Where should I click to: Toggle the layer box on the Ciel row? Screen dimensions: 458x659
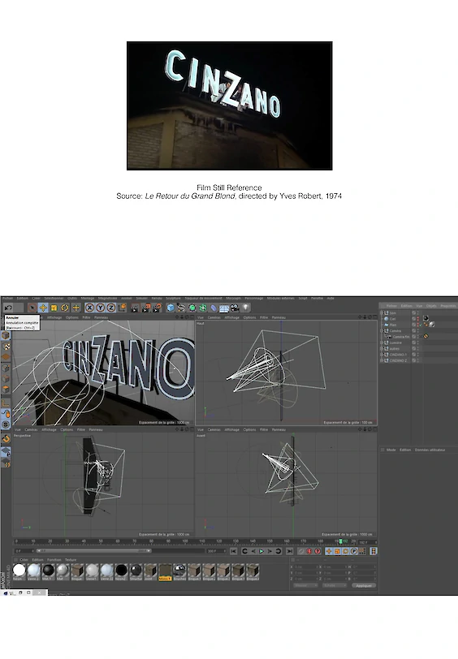tap(414, 319)
